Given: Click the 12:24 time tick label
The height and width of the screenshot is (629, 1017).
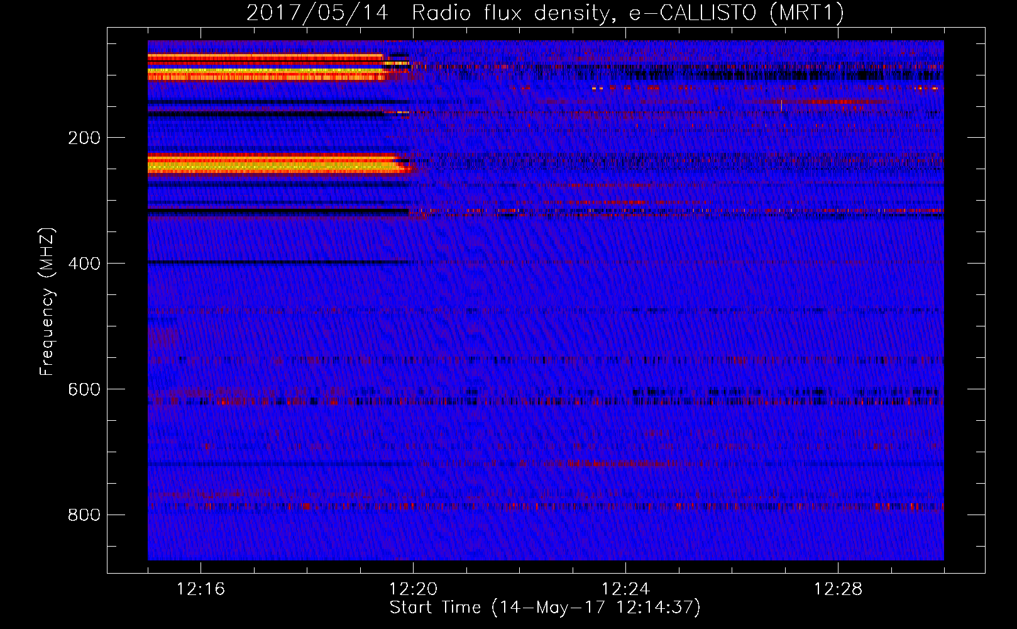Looking at the screenshot, I should click(x=625, y=589).
